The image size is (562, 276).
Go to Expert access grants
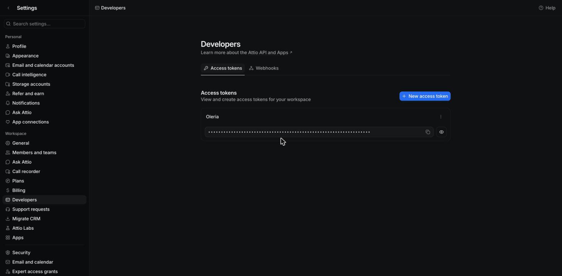(x=44, y=271)
